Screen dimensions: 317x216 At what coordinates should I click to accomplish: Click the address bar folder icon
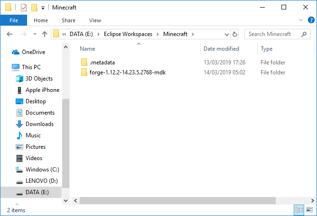(x=56, y=34)
